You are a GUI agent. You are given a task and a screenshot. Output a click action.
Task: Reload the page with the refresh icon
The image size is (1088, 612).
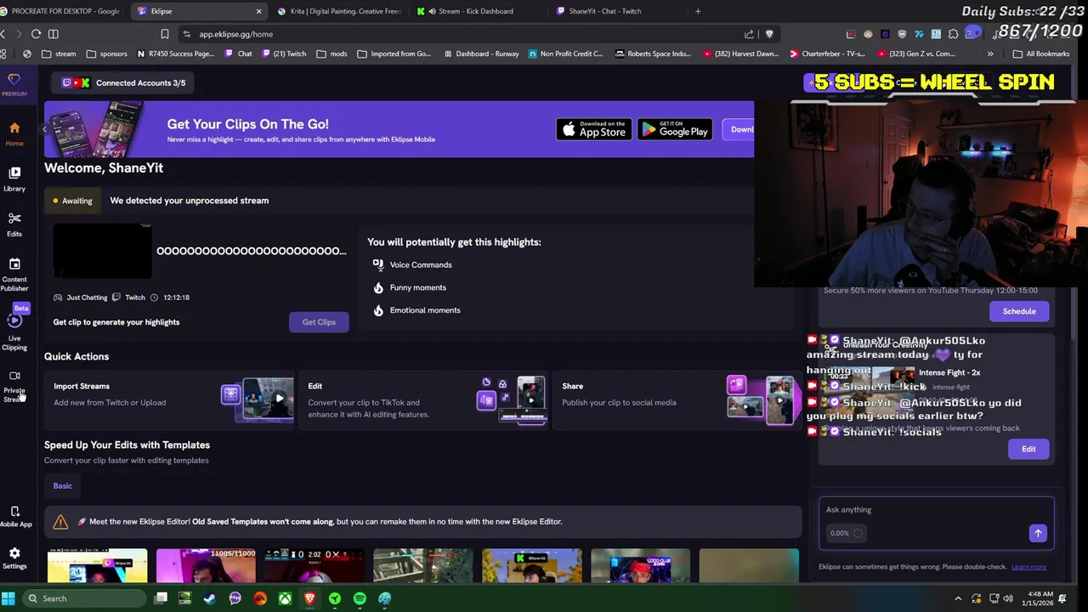pyautogui.click(x=36, y=34)
